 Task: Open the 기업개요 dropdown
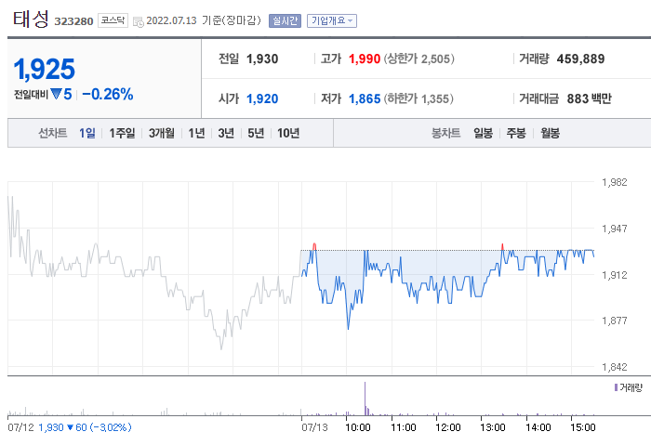(x=332, y=20)
